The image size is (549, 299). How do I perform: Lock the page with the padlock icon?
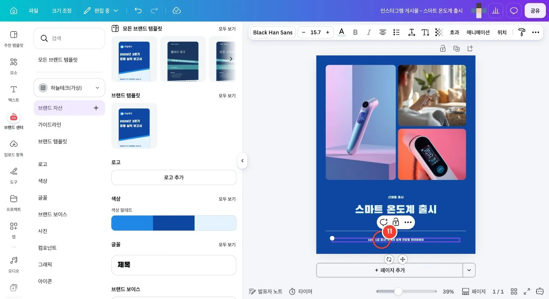tap(443, 49)
